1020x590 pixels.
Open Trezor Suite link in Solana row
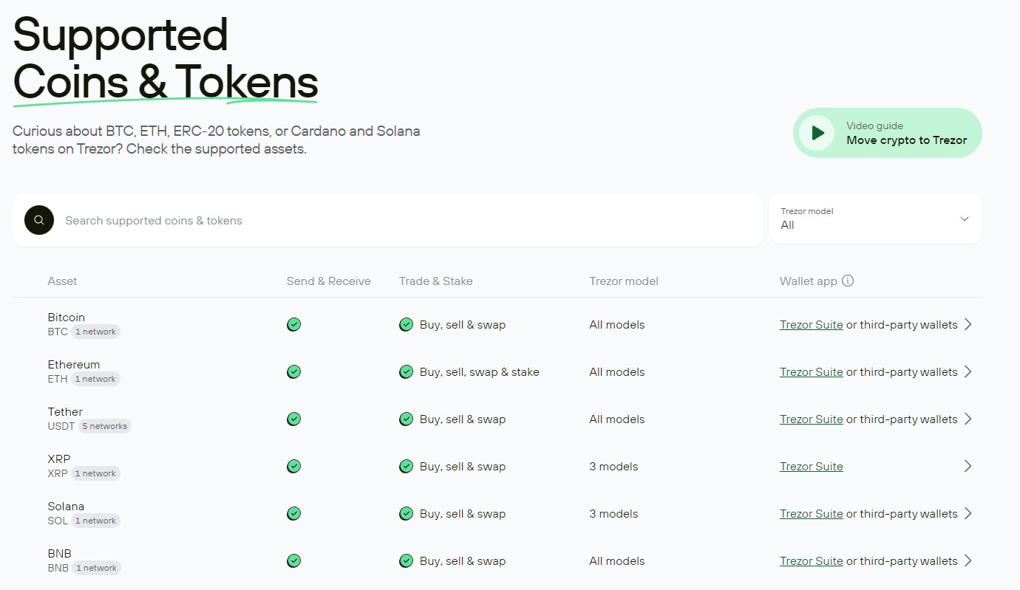tap(811, 514)
